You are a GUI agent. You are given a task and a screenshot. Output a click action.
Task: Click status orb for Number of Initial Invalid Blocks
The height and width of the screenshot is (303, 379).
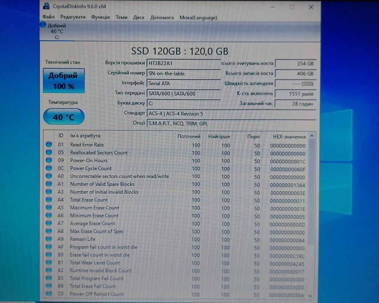[x=49, y=192]
